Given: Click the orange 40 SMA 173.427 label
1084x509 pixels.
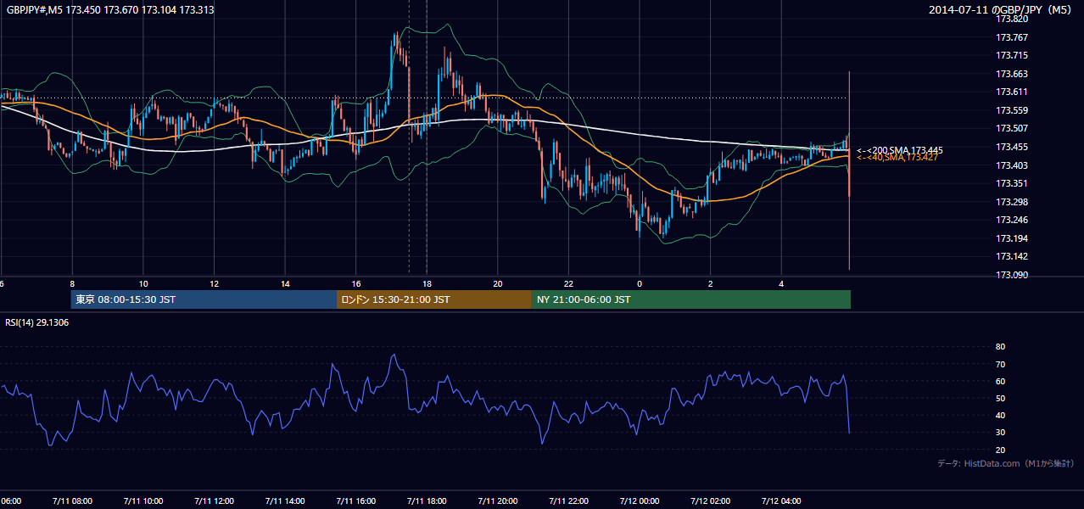Looking at the screenshot, I should pyautogui.click(x=897, y=158).
